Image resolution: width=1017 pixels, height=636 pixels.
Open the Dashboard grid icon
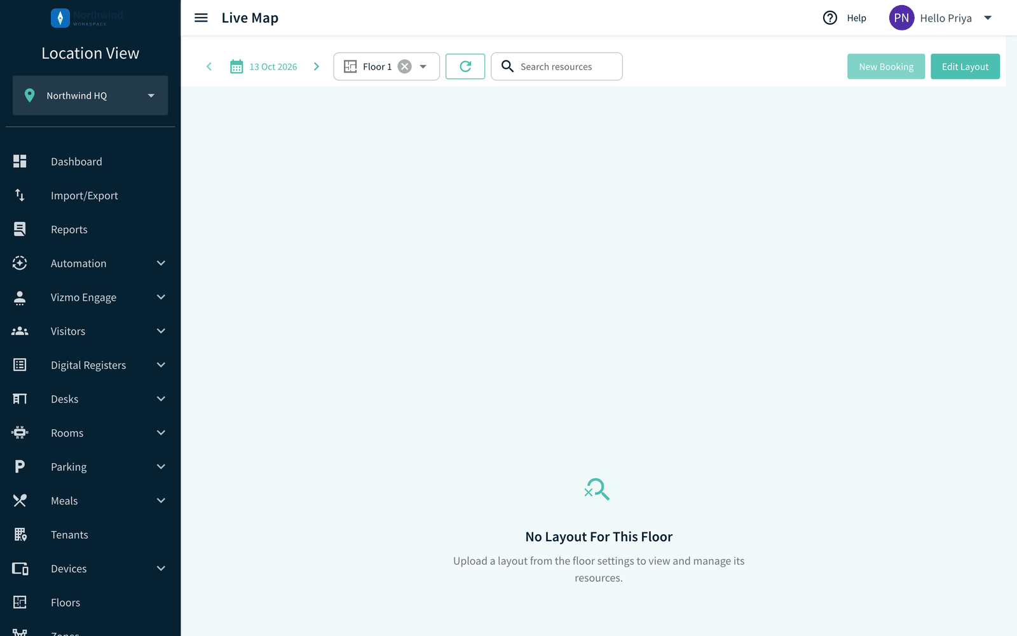pos(20,162)
